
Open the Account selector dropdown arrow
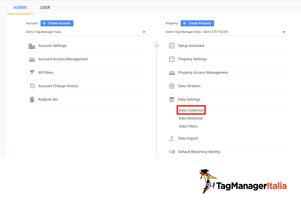[x=144, y=32]
